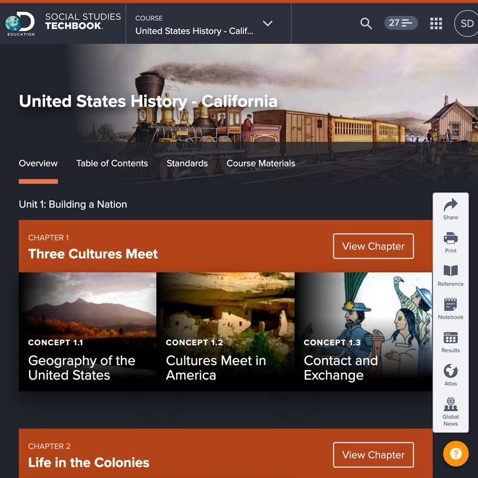Viewport: 478px width, 478px height.
Task: Open the SD user profile menu
Action: [x=466, y=24]
